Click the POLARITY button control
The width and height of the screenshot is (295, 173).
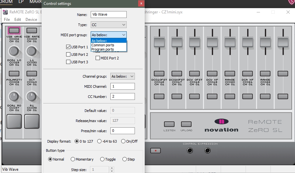click(x=14, y=73)
